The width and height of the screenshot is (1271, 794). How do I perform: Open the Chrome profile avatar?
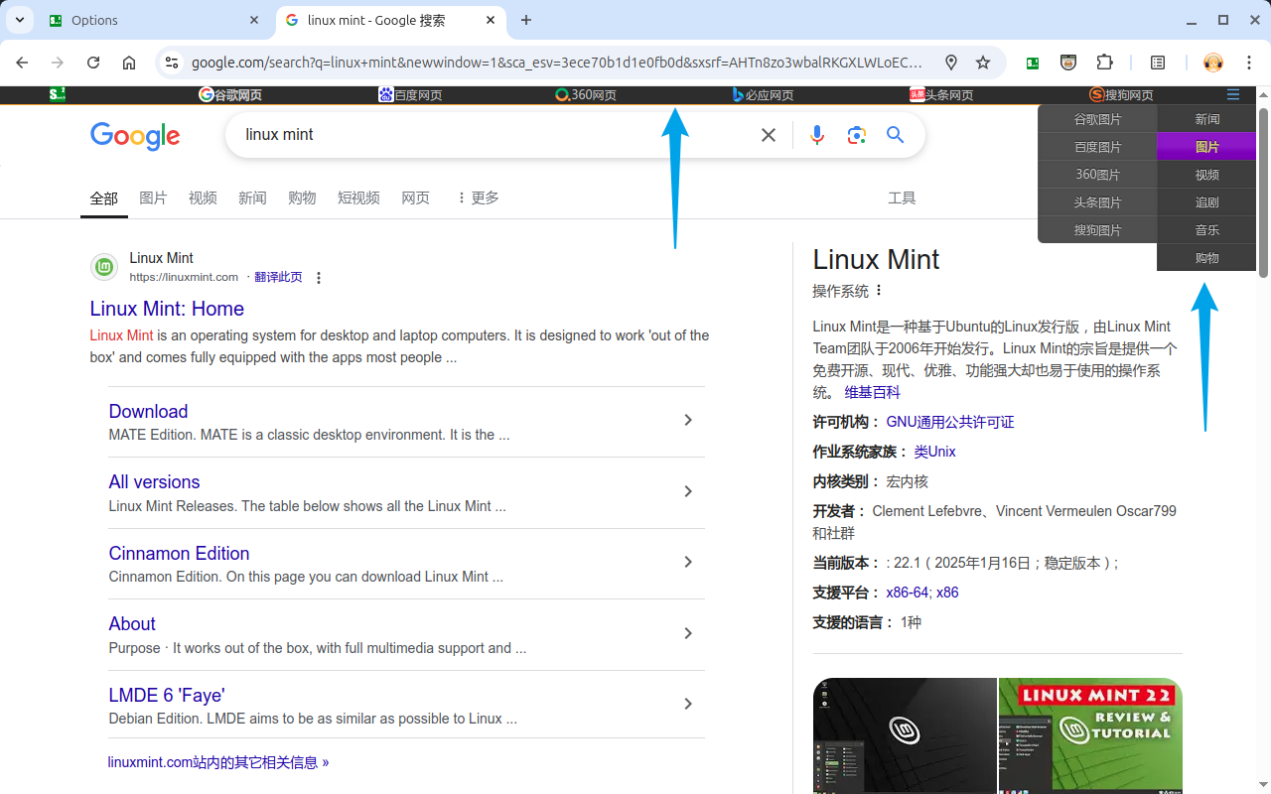coord(1213,63)
